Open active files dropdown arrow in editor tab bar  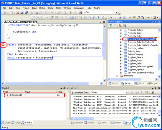(x=100, y=22)
